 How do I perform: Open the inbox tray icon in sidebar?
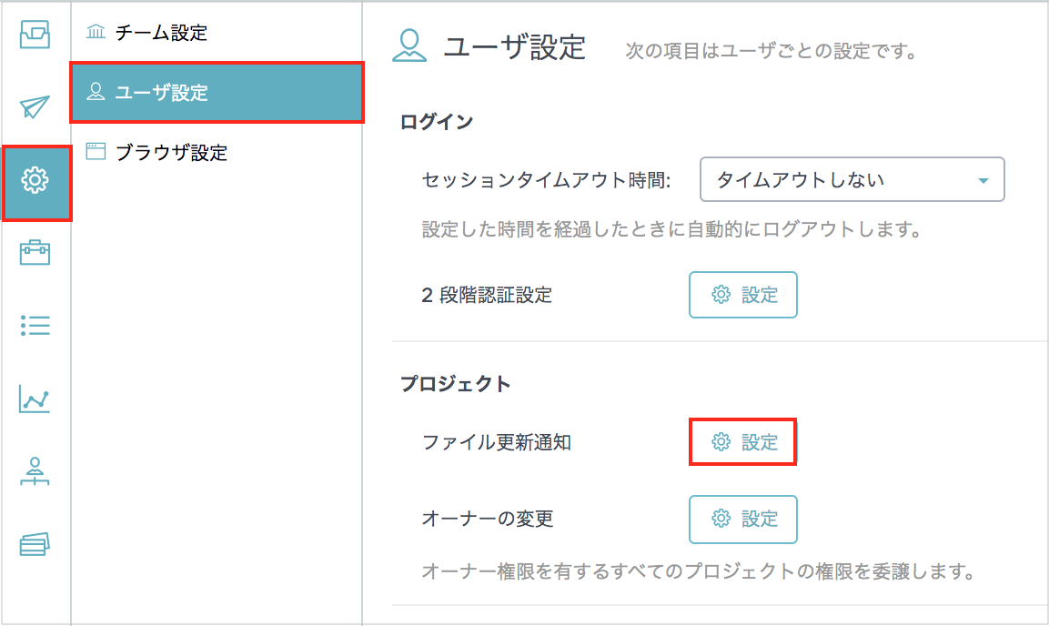coord(35,34)
